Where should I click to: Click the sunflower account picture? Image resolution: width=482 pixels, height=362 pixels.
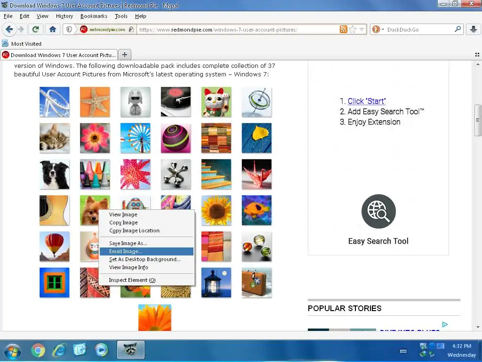tap(217, 210)
